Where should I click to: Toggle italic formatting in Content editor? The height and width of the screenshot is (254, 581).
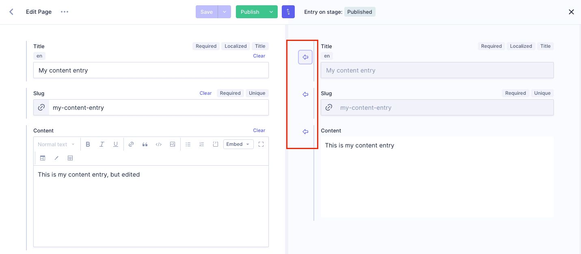point(102,144)
